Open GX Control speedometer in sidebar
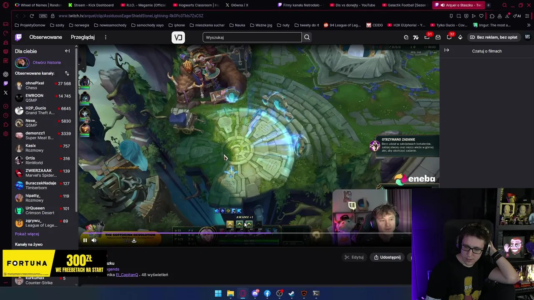Viewport: 534px width, 300px height. 5,33
